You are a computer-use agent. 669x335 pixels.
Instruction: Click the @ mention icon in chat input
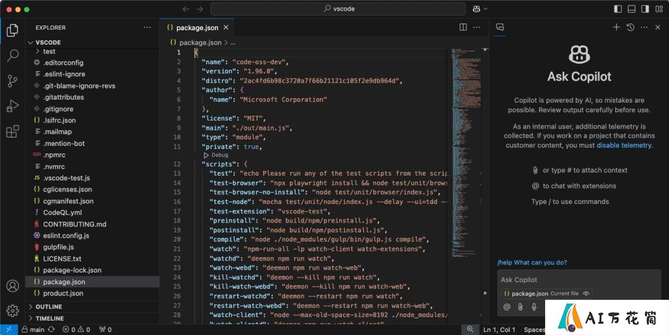(507, 307)
